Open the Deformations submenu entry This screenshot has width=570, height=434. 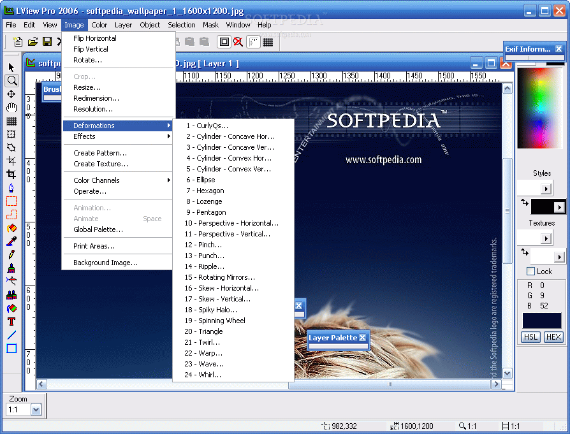[117, 126]
